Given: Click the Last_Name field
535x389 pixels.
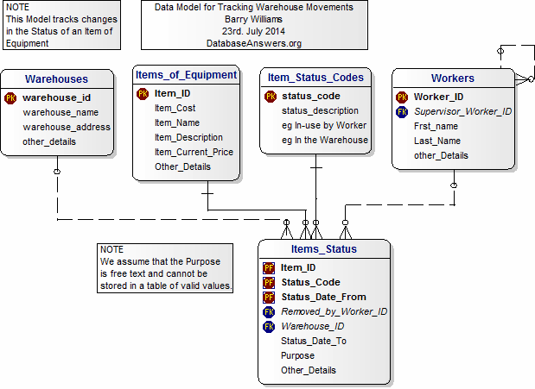Looking at the screenshot, I should coord(437,141).
